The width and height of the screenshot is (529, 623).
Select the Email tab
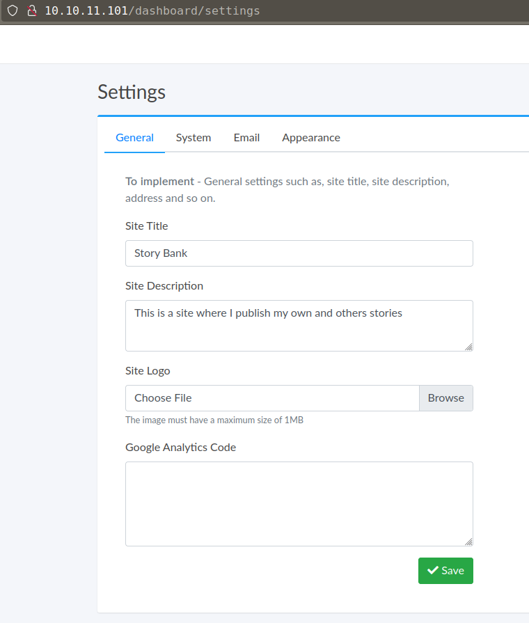coord(246,138)
